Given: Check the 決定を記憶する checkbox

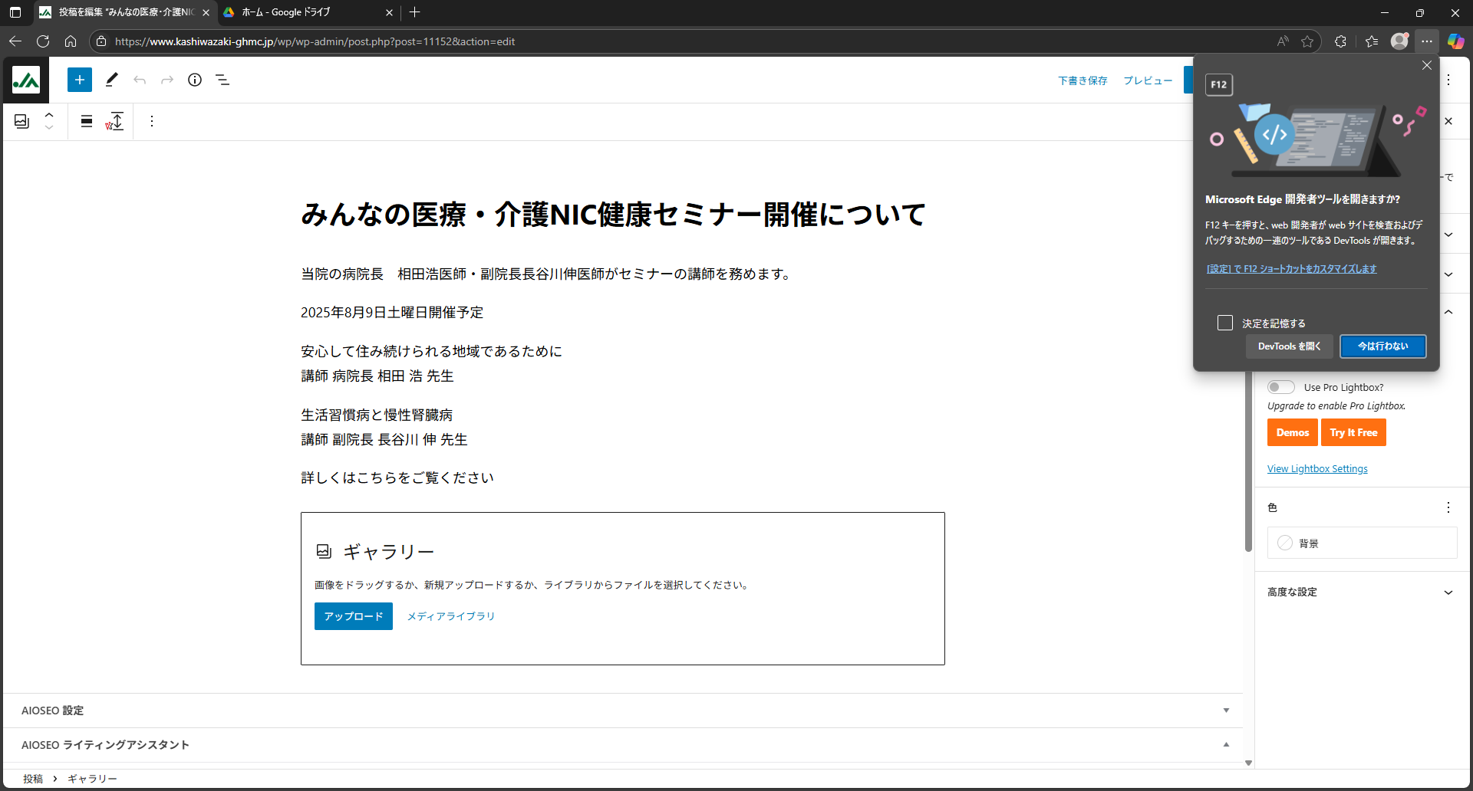Looking at the screenshot, I should [1225, 323].
